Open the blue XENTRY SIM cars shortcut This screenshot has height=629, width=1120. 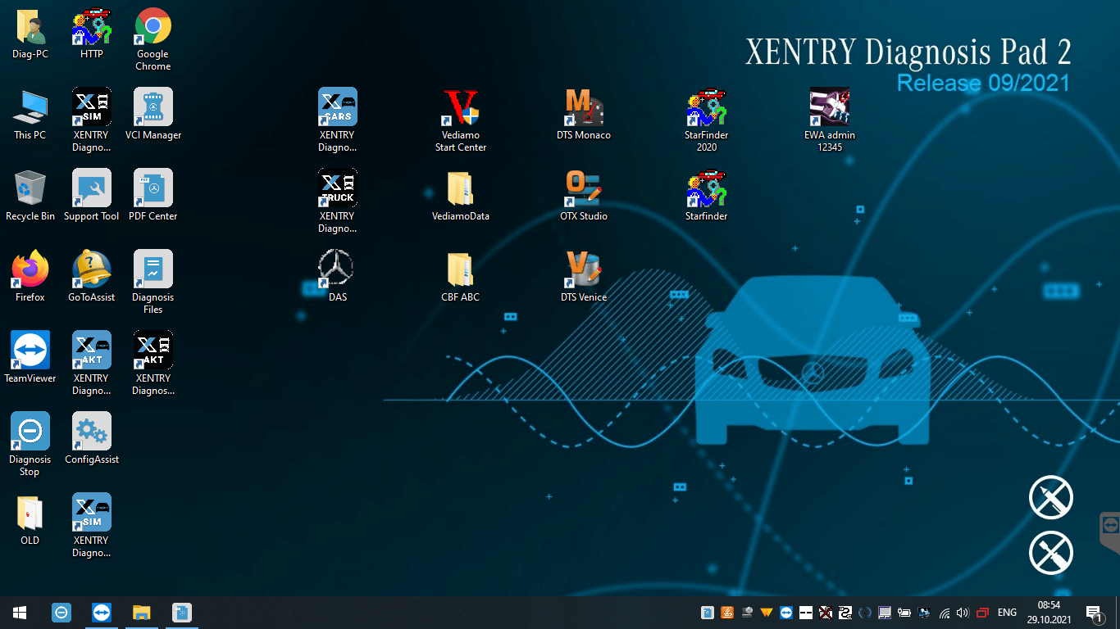[92, 526]
